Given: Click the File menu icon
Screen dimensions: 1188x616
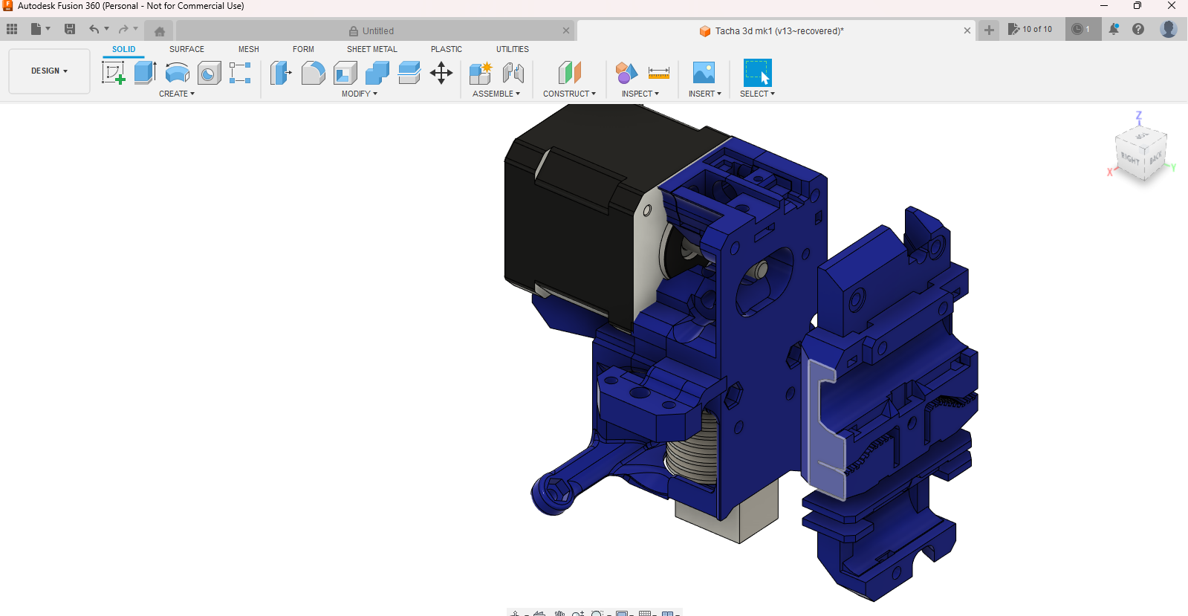Looking at the screenshot, I should point(36,29).
